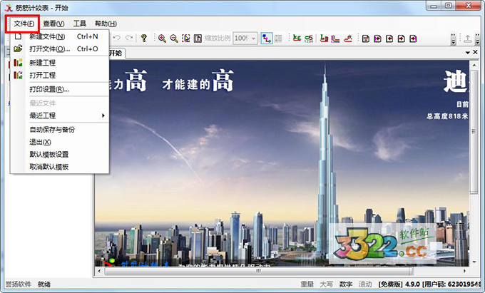Switch to the 开始 tab
This screenshot has height=293, width=485.
tap(116, 53)
